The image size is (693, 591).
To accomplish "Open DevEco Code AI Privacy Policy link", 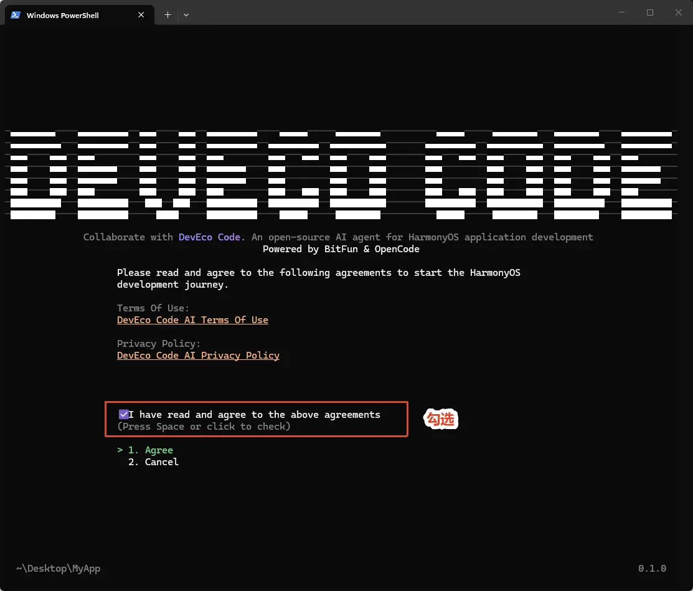I will coord(198,356).
